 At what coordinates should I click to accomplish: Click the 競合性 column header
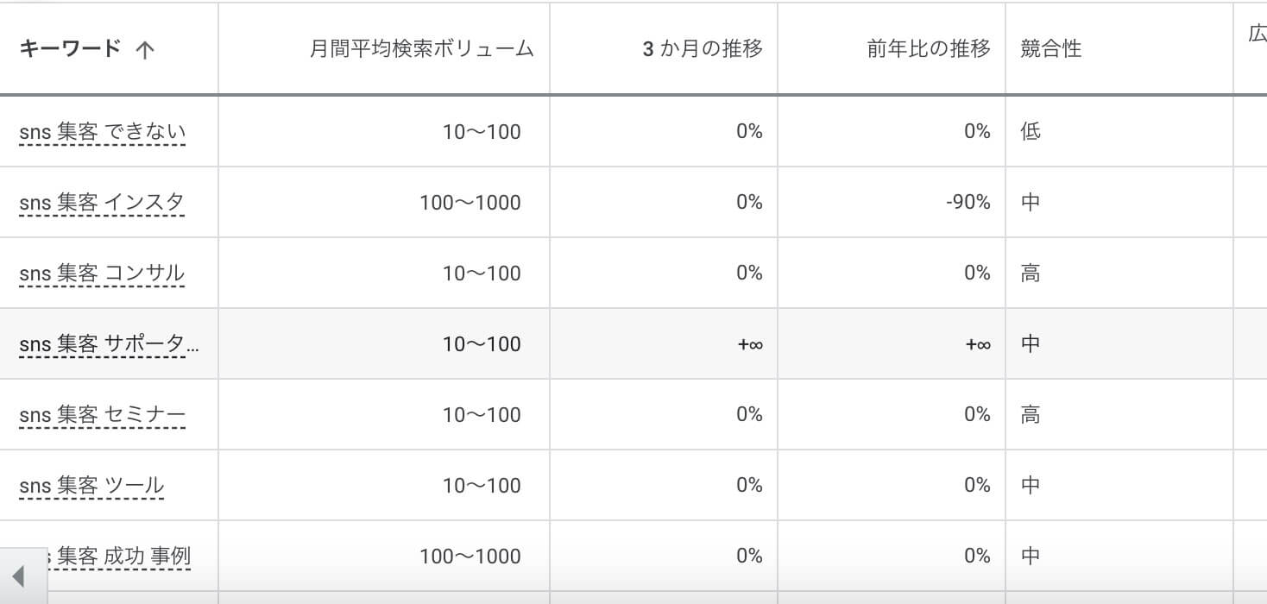click(x=1050, y=49)
